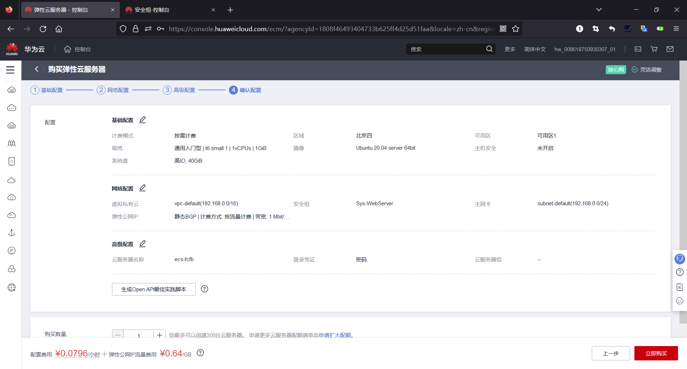This screenshot has height=369, width=687.
Task: Open the page QR code icon
Action: point(503,29)
